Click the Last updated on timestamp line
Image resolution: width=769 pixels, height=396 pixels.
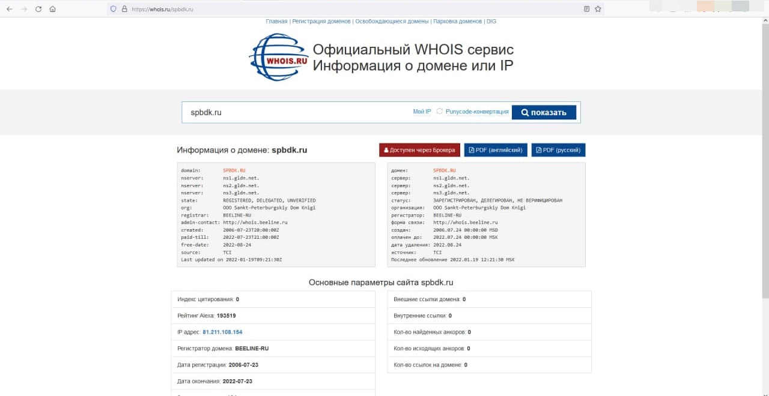coord(231,260)
